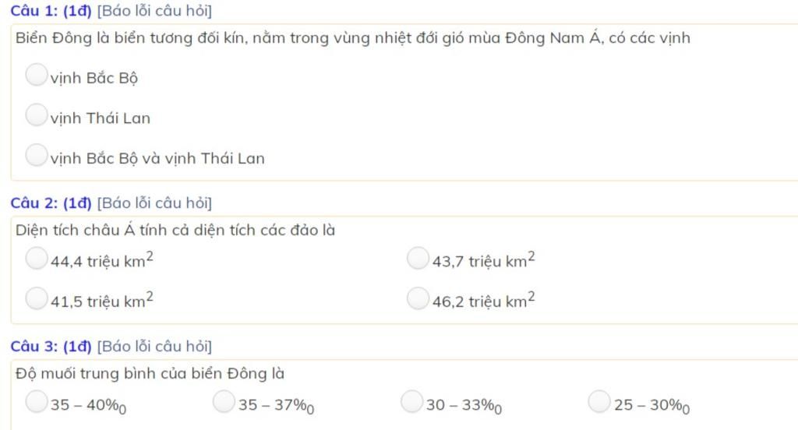
Task: Select salinity 35 – 37‰ option
Action: (224, 401)
